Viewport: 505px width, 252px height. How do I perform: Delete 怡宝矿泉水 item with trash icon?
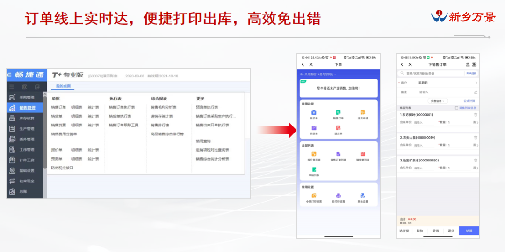476,160
